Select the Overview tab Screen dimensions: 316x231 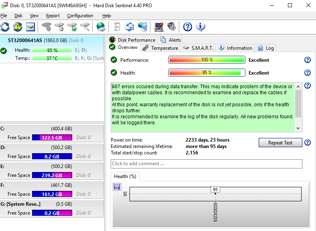point(124,47)
